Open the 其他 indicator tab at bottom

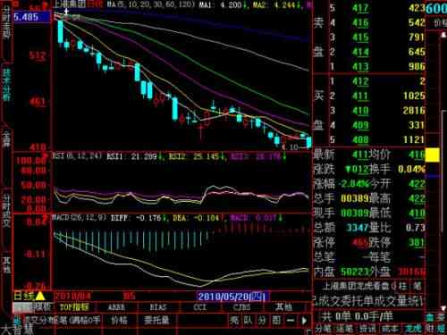coord(283,307)
